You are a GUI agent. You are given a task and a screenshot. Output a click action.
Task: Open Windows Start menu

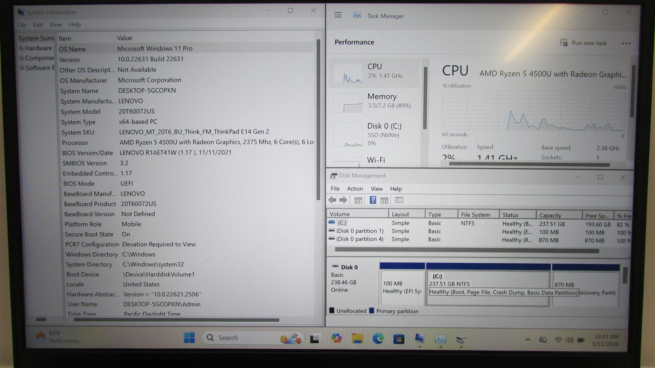pyautogui.click(x=189, y=338)
